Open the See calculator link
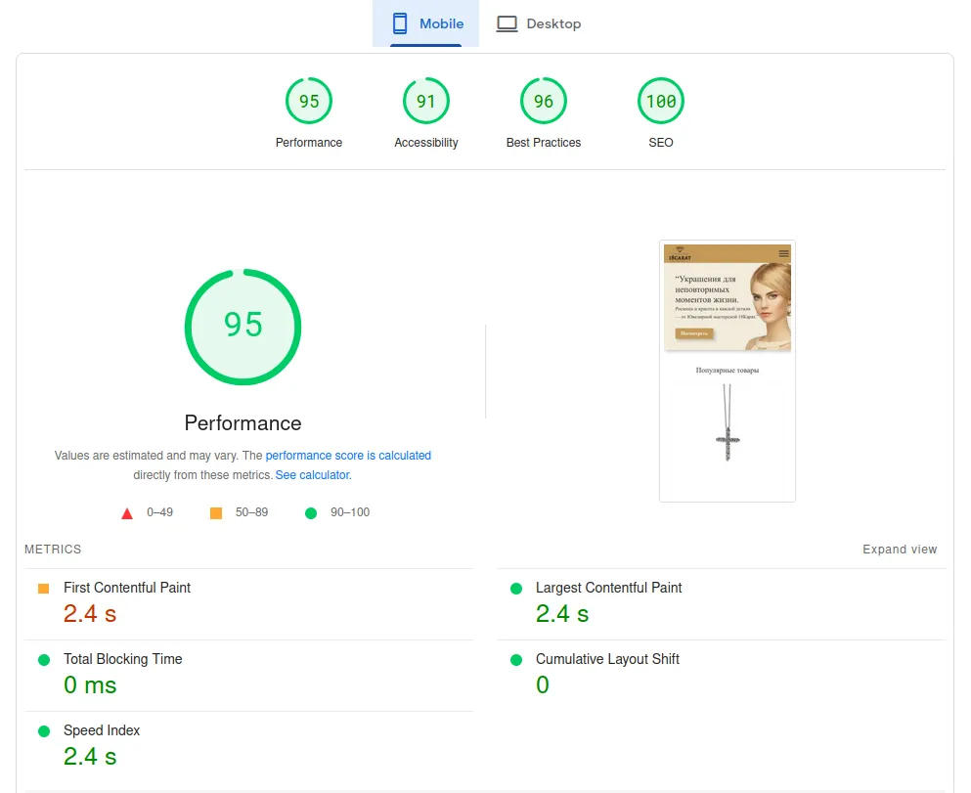Screen dimensions: 971x793 pos(313,475)
